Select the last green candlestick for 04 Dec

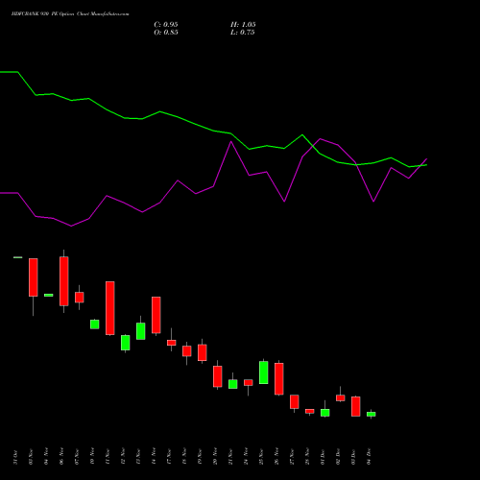pyautogui.click(x=372, y=414)
